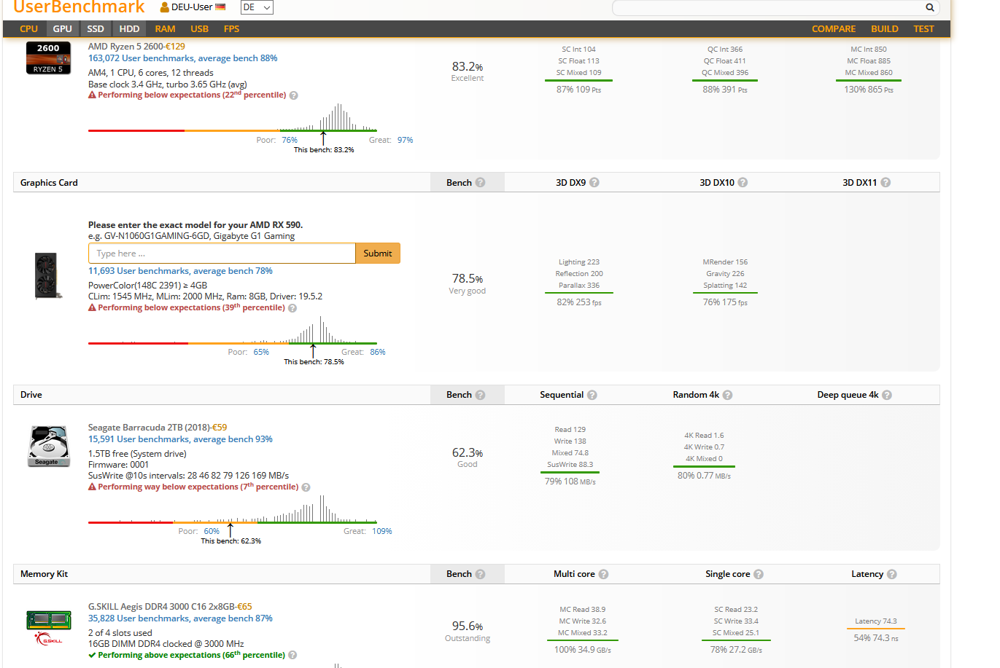1000x668 pixels.
Task: Click memory bench score 95.6%
Action: point(467,626)
